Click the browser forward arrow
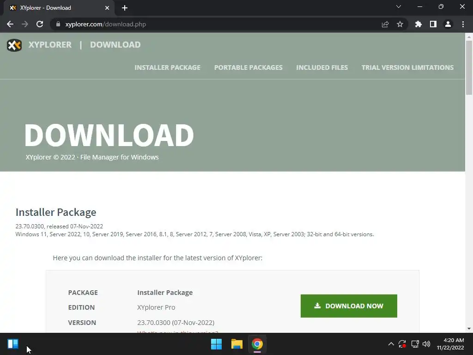 (25, 24)
